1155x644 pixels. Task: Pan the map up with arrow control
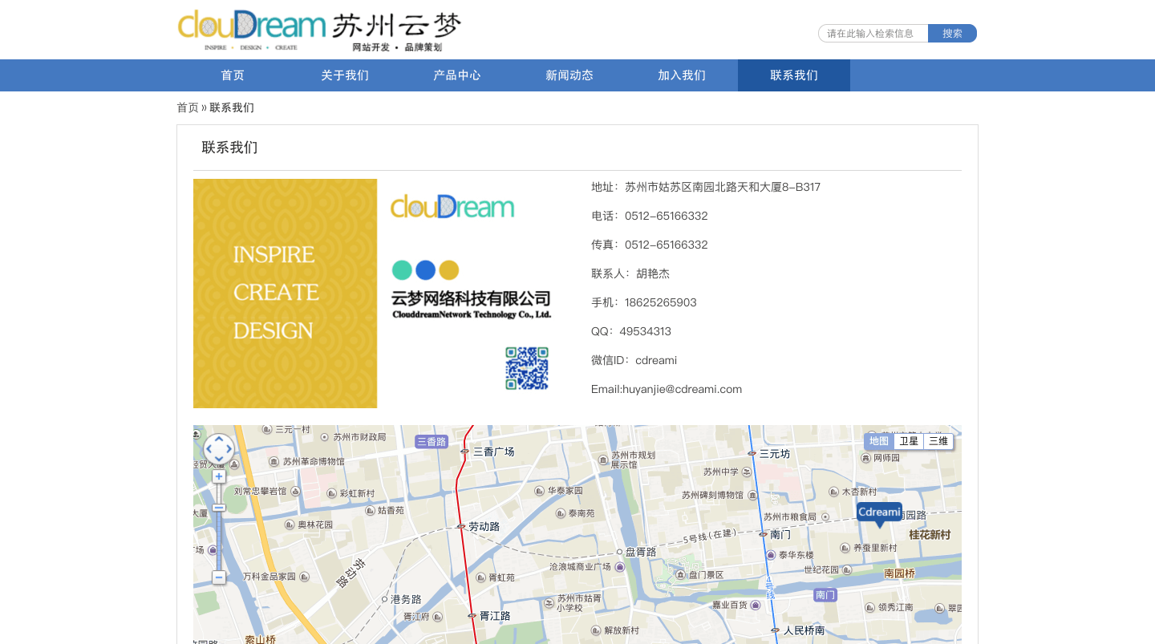[219, 439]
